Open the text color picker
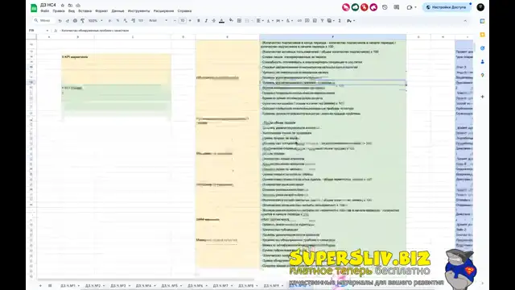 pos(222,21)
